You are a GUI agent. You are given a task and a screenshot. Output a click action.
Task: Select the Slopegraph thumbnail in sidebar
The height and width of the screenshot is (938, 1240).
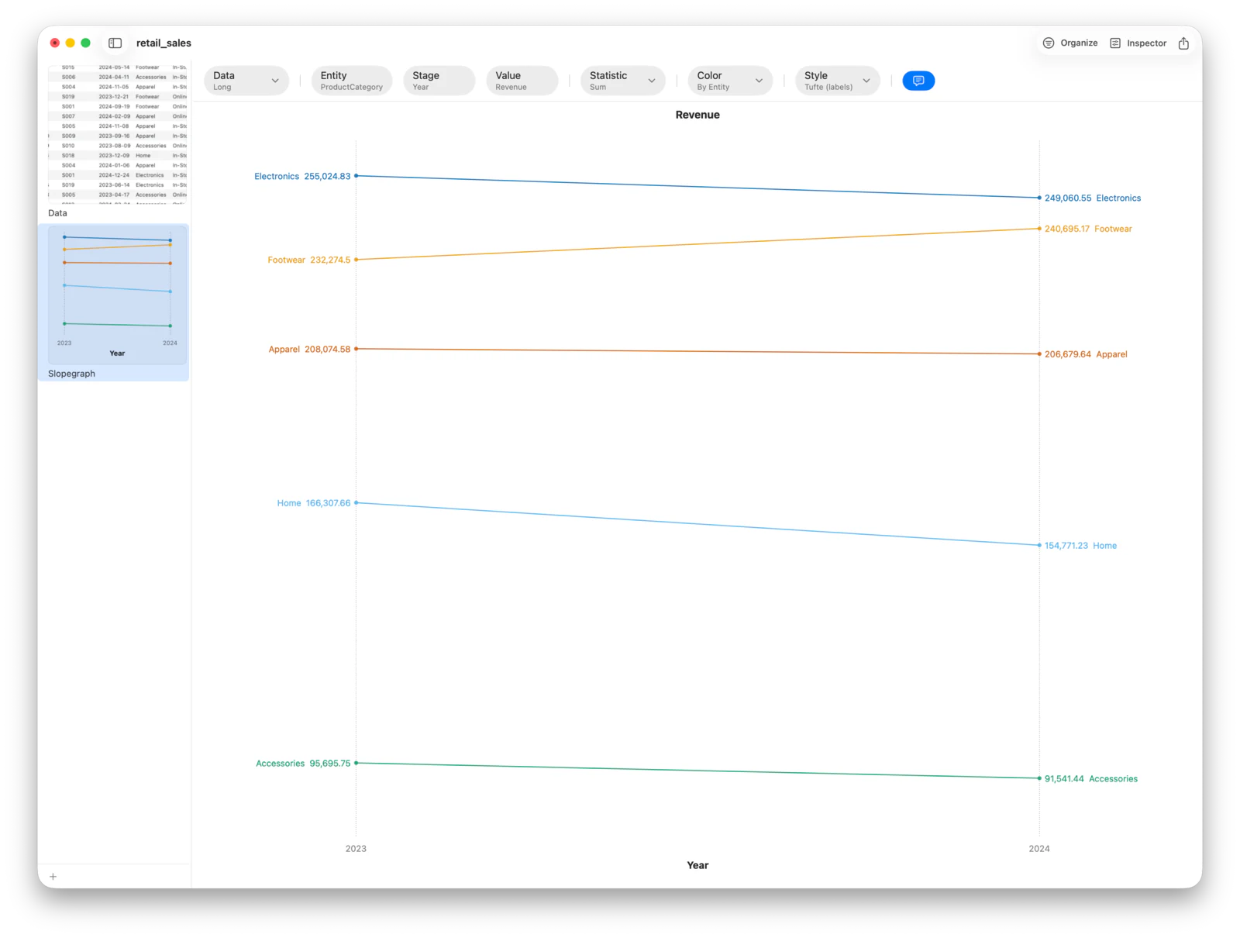[117, 295]
